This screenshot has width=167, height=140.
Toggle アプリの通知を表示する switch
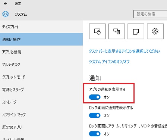pos(95,97)
